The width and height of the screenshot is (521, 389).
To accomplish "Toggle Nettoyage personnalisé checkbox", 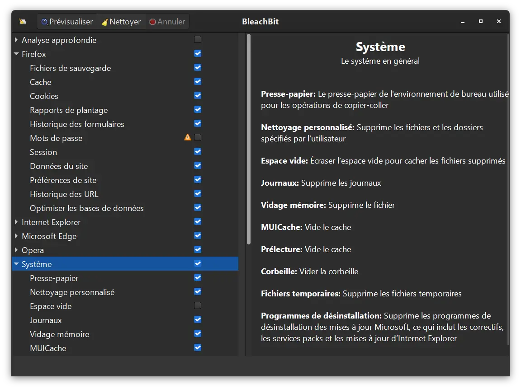I will (198, 291).
